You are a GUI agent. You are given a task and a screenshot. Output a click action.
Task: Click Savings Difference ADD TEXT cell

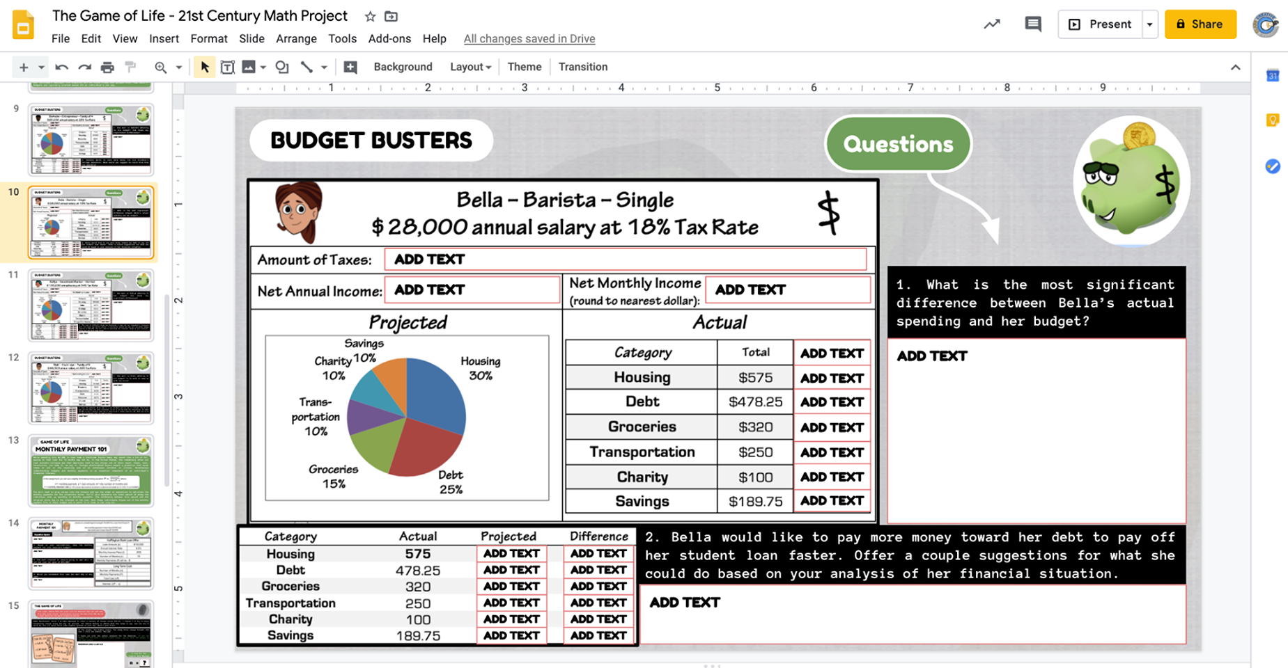coord(598,635)
